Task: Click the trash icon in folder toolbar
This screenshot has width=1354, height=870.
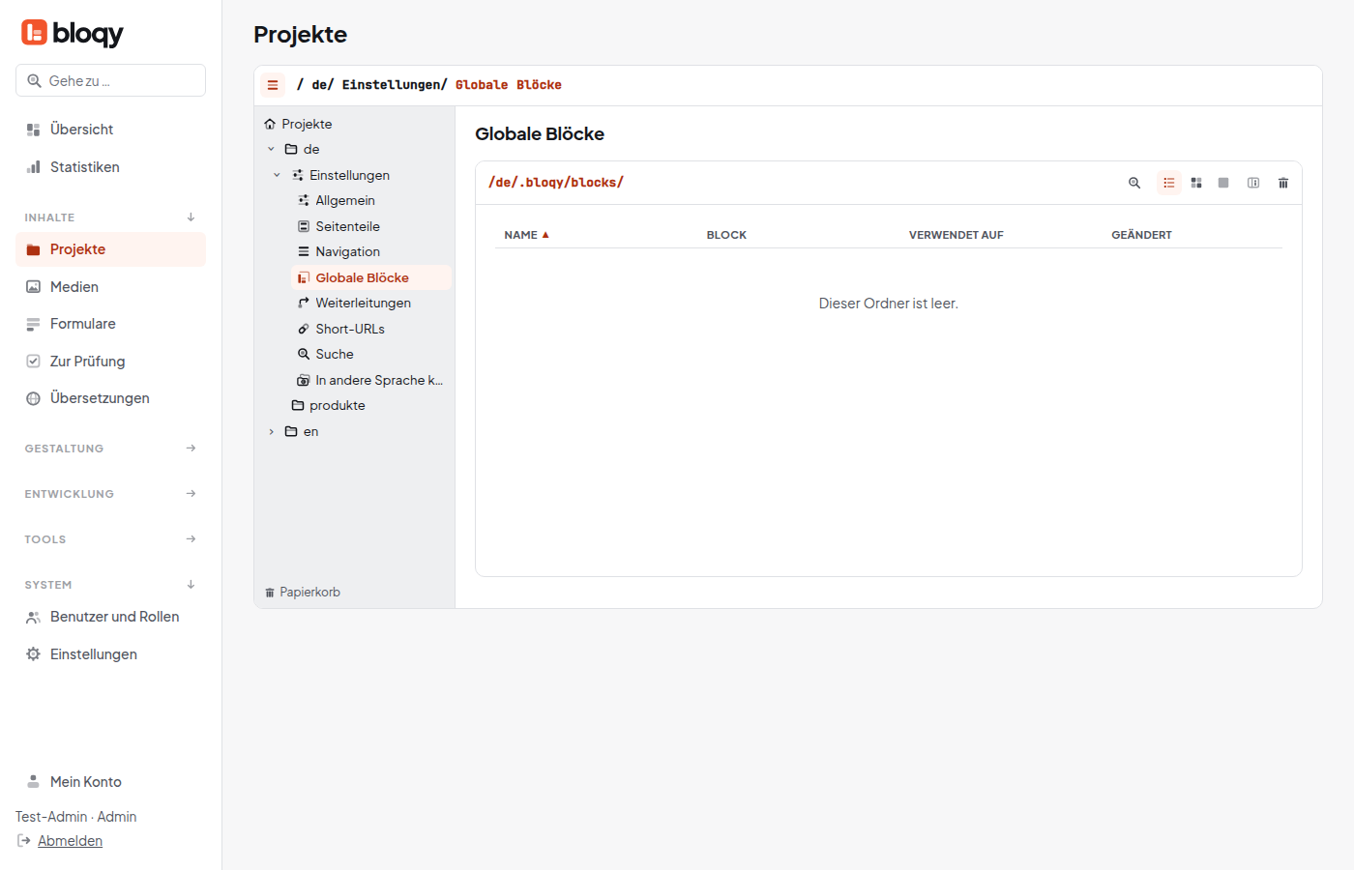Action: pyautogui.click(x=1283, y=183)
